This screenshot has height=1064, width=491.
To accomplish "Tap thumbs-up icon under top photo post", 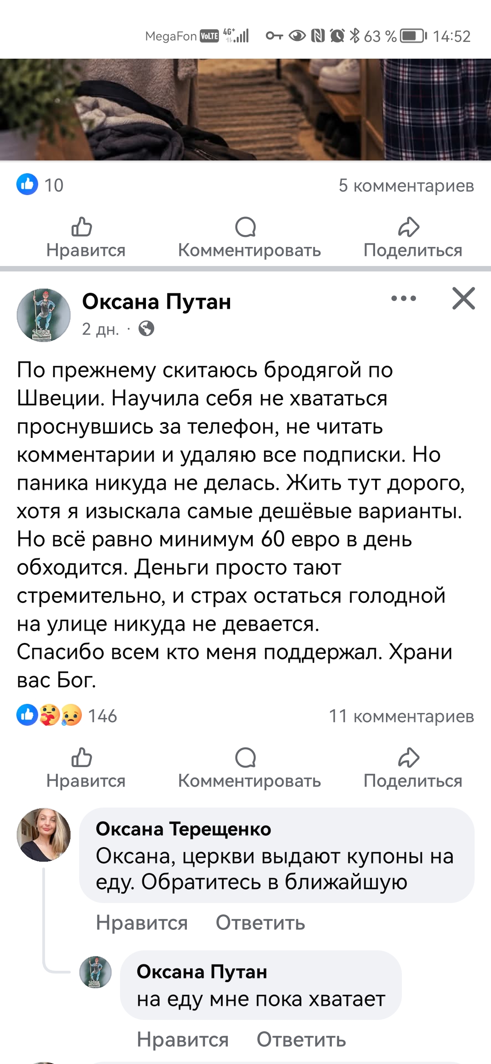I will pos(82,227).
